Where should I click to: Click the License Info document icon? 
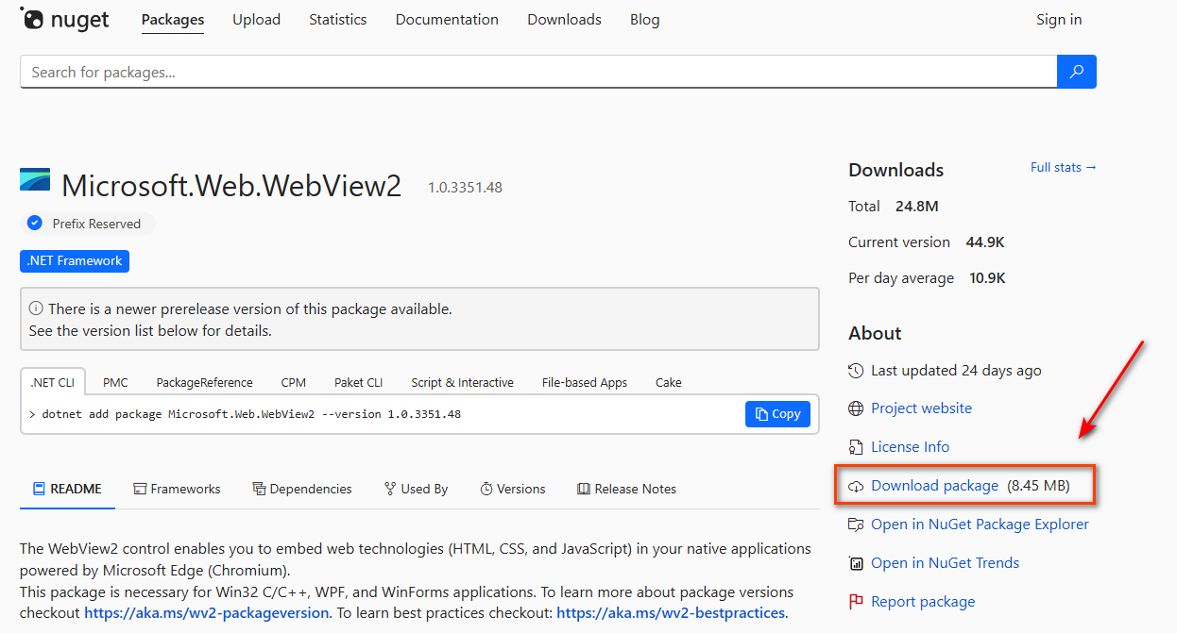(x=856, y=447)
